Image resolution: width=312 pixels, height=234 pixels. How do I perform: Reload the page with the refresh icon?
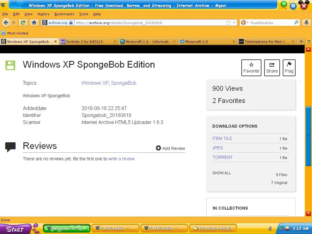click(x=23, y=23)
